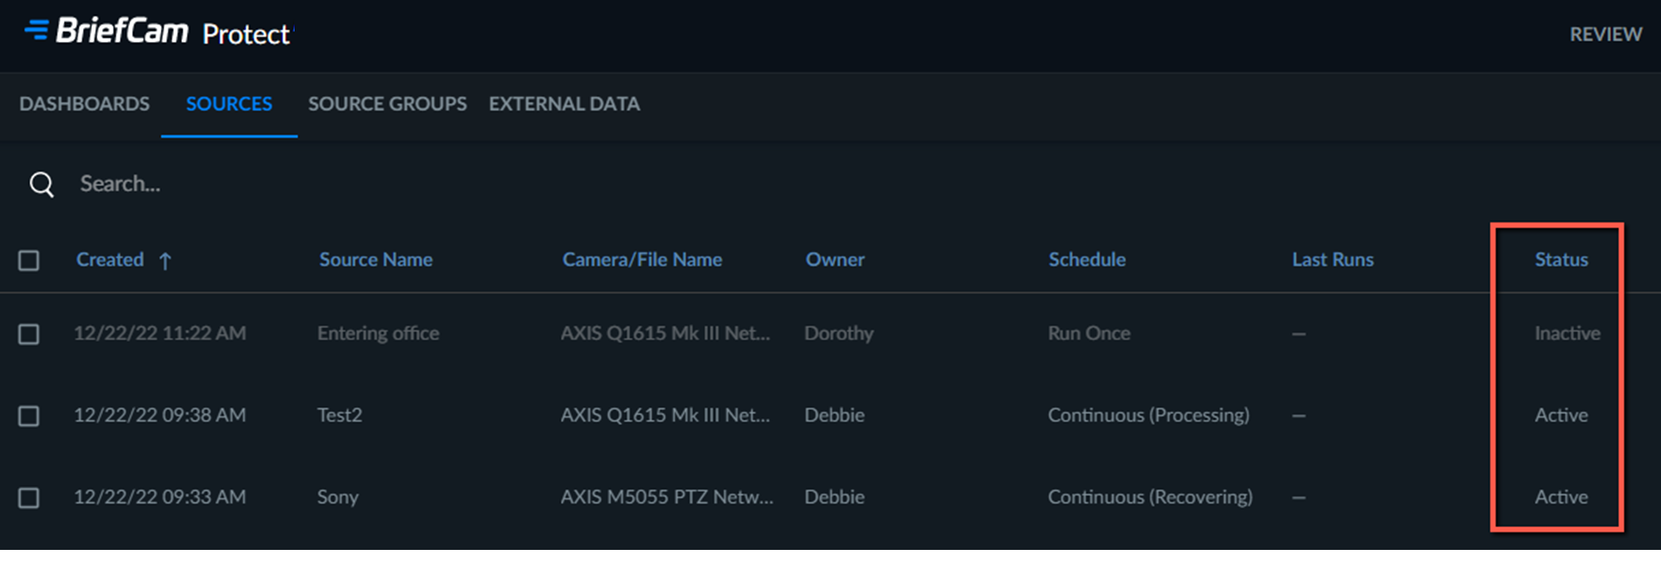1661x563 pixels.
Task: Open the External Data tab
Action: [565, 104]
